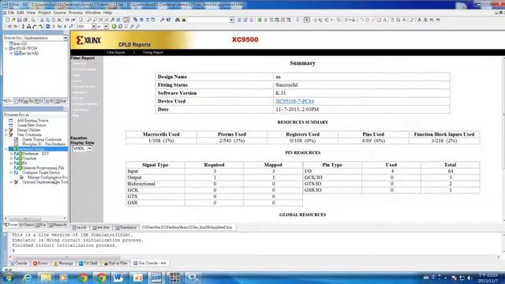The height and width of the screenshot is (284, 505).
Task: Select the highlighted Implement Design process
Action: (x=39, y=149)
